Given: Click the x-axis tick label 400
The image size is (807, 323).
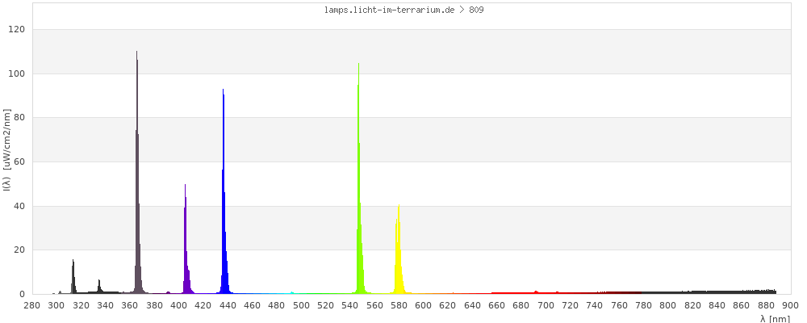Looking at the screenshot, I should 178,305.
